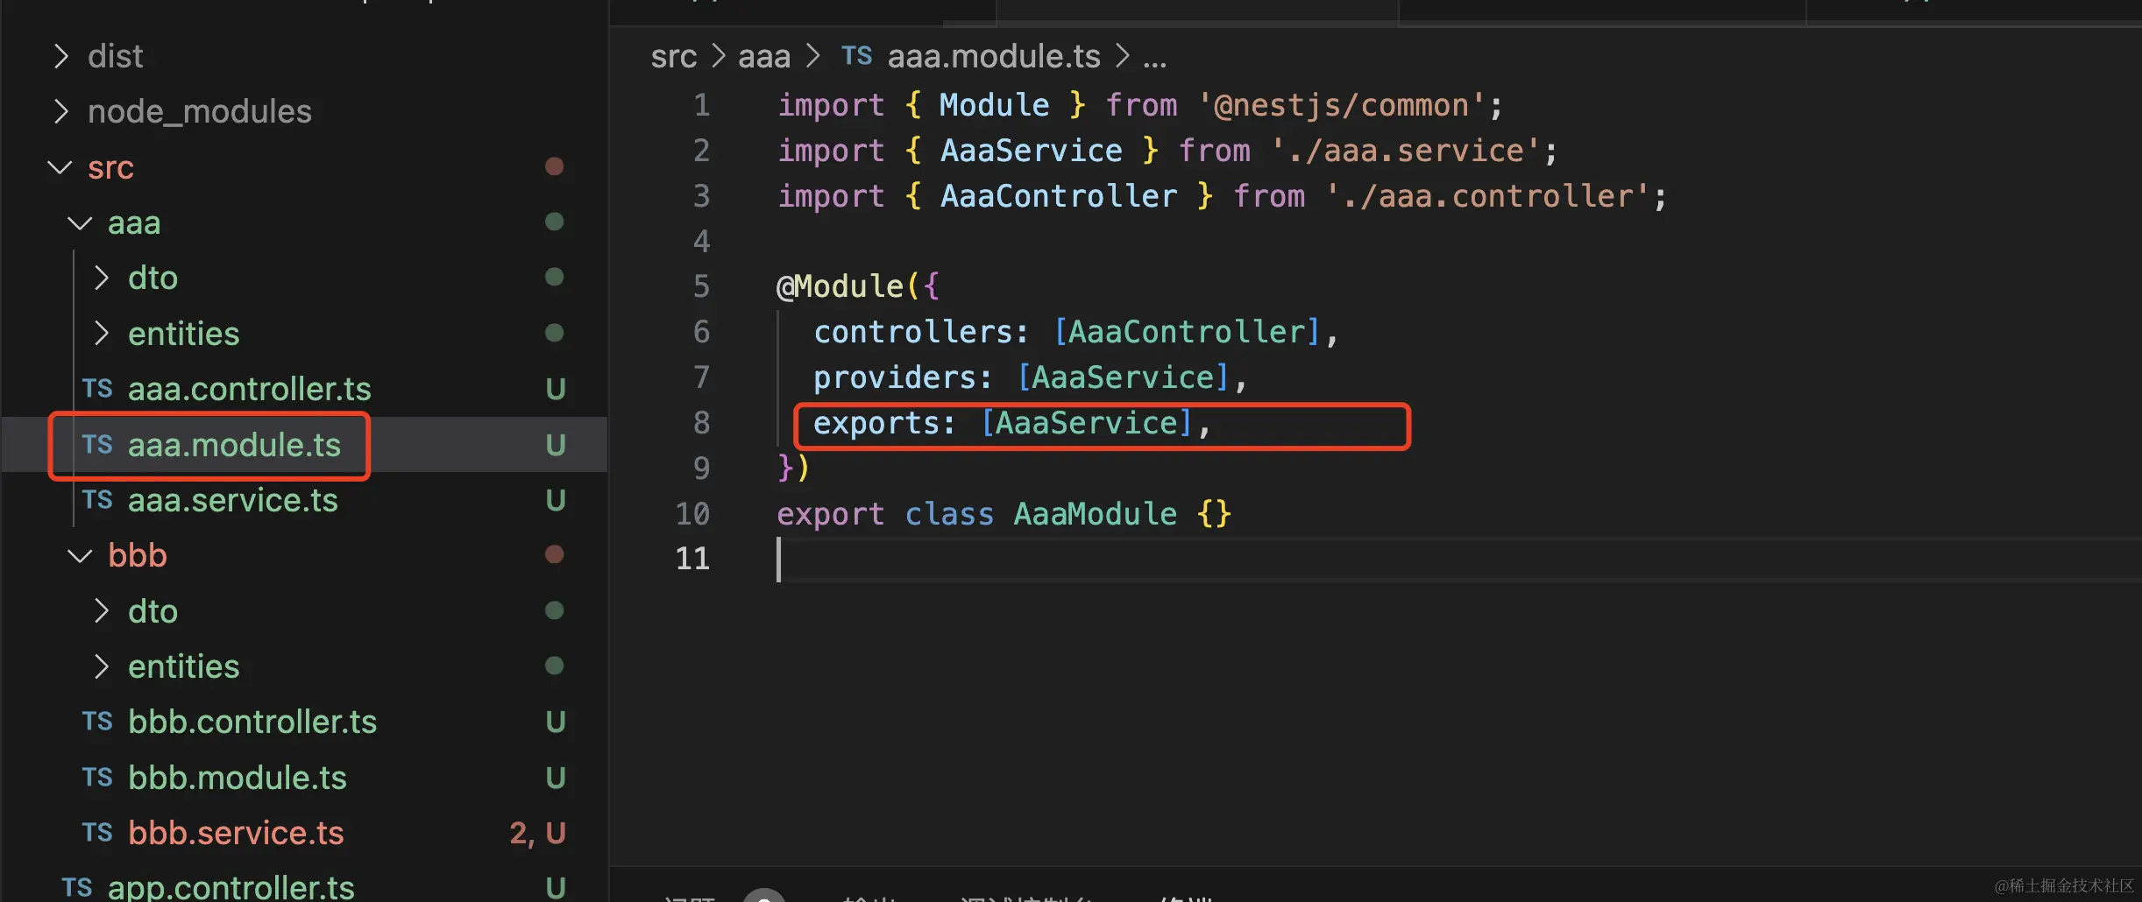The width and height of the screenshot is (2142, 902).
Task: Click line number 1 in the gutter
Action: 702,105
